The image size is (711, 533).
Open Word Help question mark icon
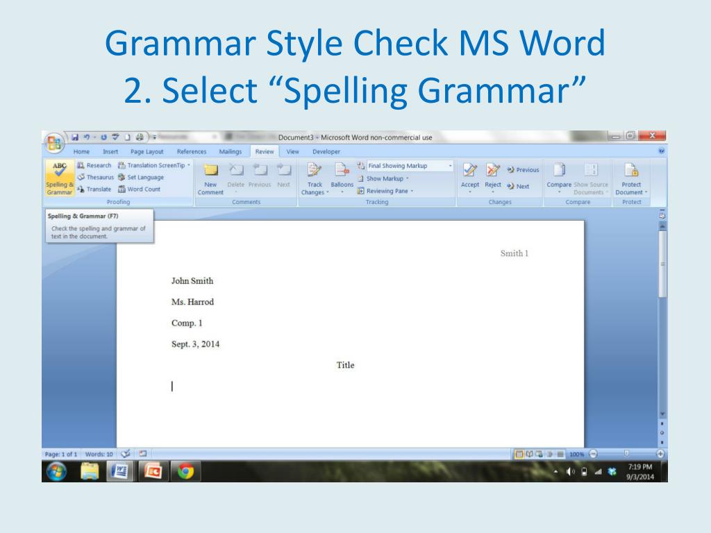pyautogui.click(x=662, y=151)
